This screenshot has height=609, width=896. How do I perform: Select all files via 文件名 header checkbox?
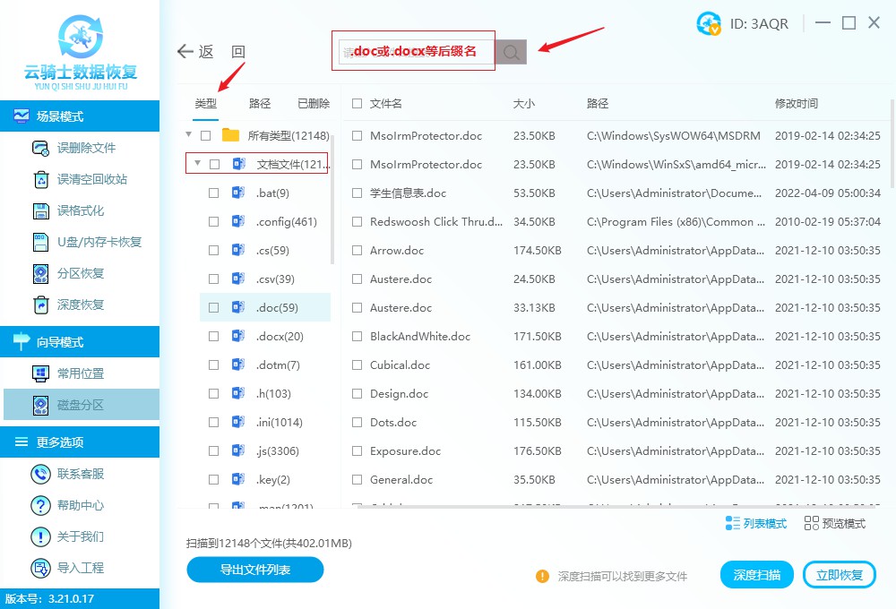point(356,103)
